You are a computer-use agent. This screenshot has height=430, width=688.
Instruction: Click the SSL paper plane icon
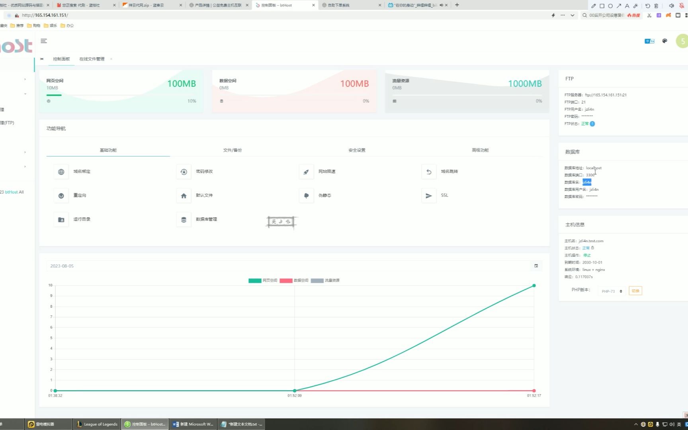click(x=429, y=196)
